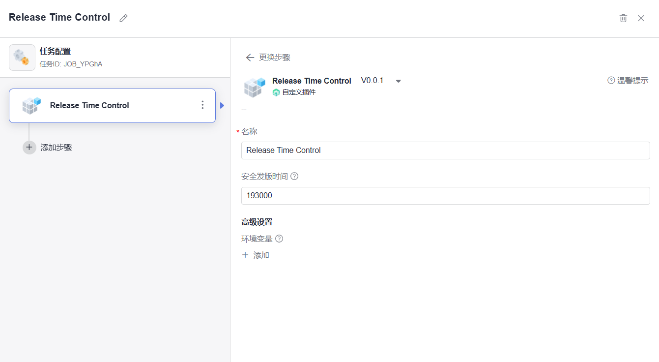Open the 温馨提示 tips link

628,81
